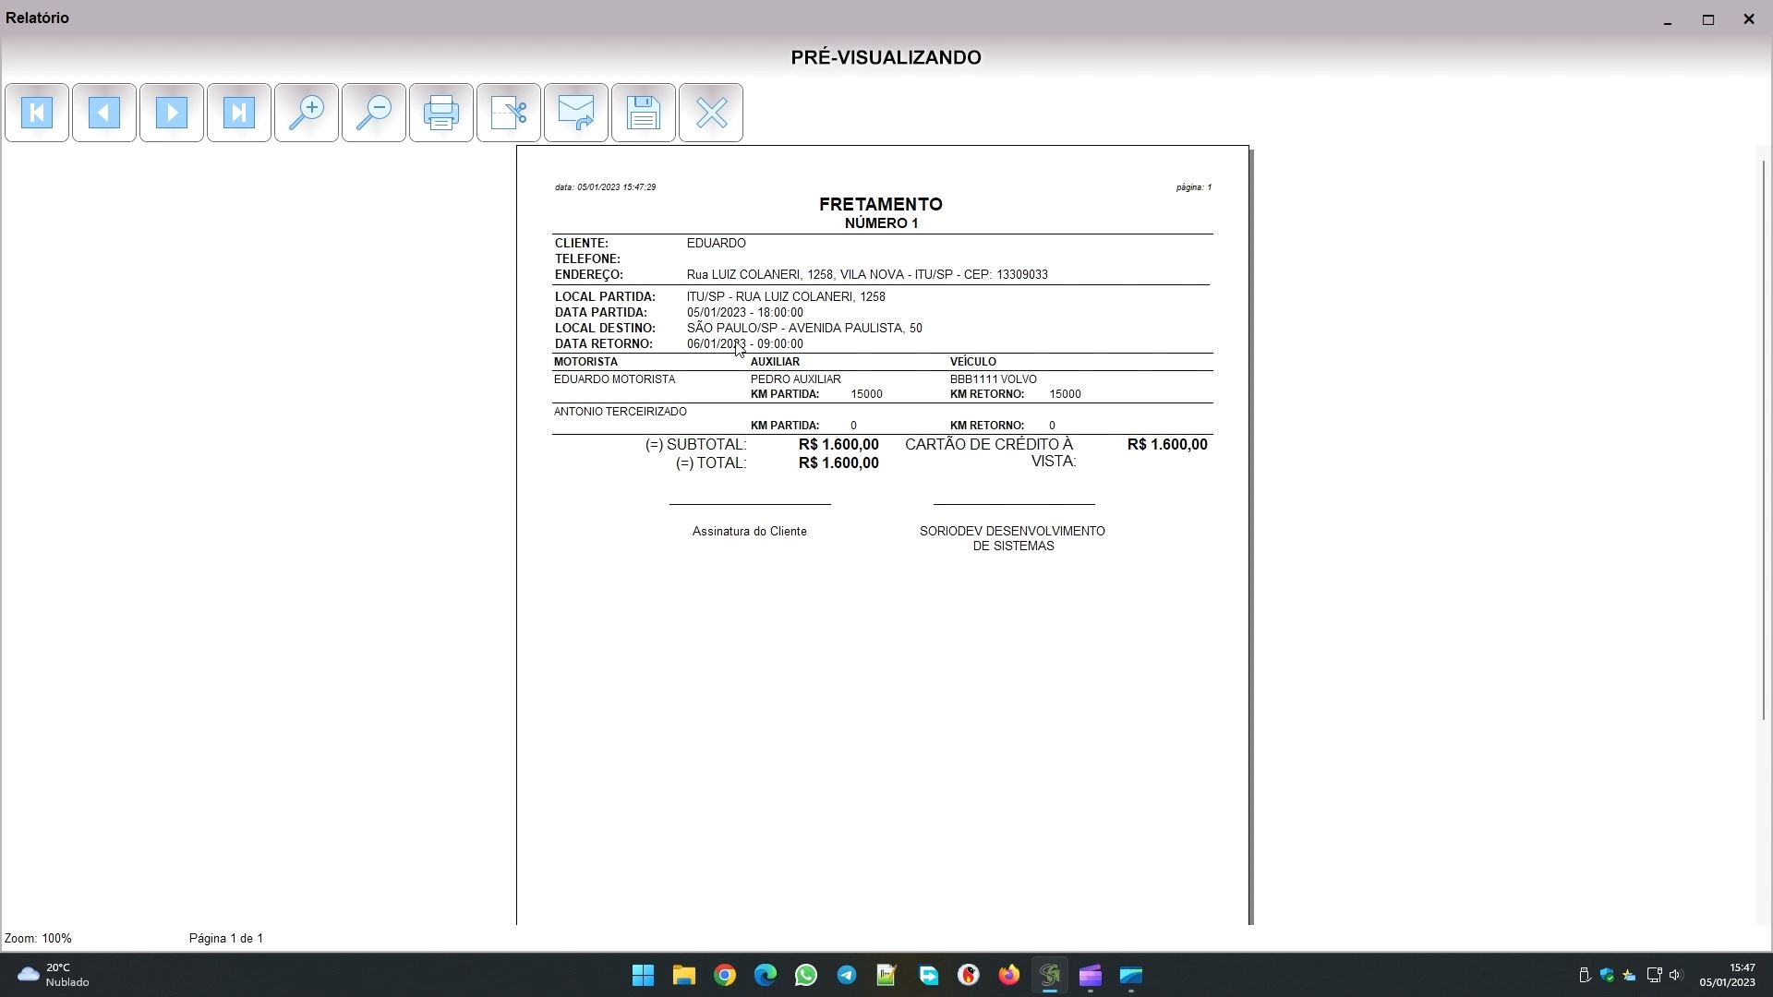Click SORIODEV DESENVOLVIMENTO DE SISTEMAS text

[x=1013, y=539]
